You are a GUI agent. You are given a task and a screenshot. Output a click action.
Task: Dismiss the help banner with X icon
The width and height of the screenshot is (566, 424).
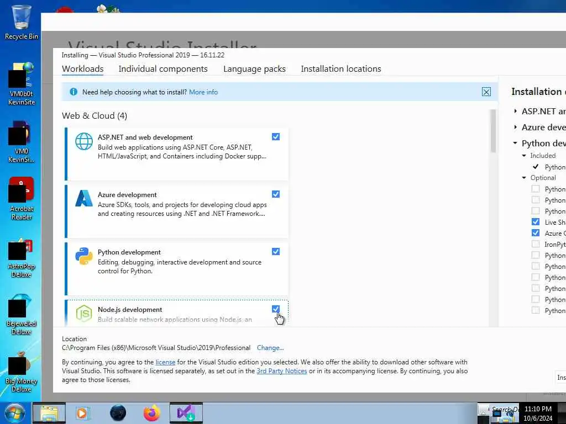(x=486, y=92)
